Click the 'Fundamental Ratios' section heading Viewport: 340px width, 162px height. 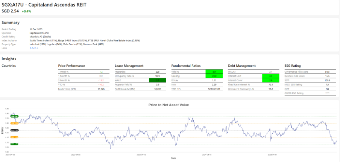click(x=186, y=66)
